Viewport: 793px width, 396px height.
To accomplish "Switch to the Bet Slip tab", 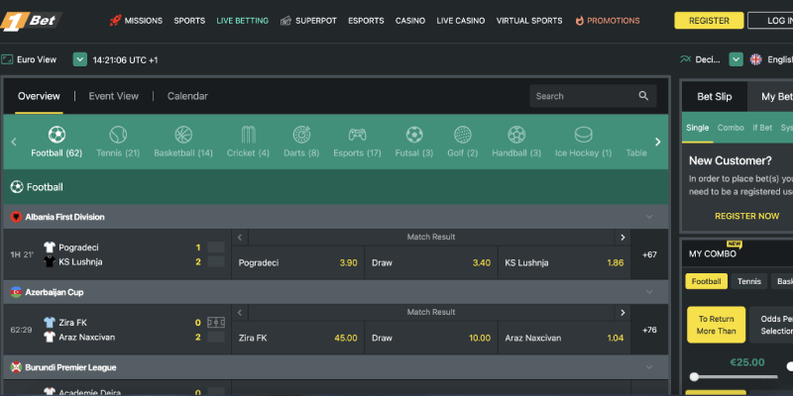I will point(714,96).
